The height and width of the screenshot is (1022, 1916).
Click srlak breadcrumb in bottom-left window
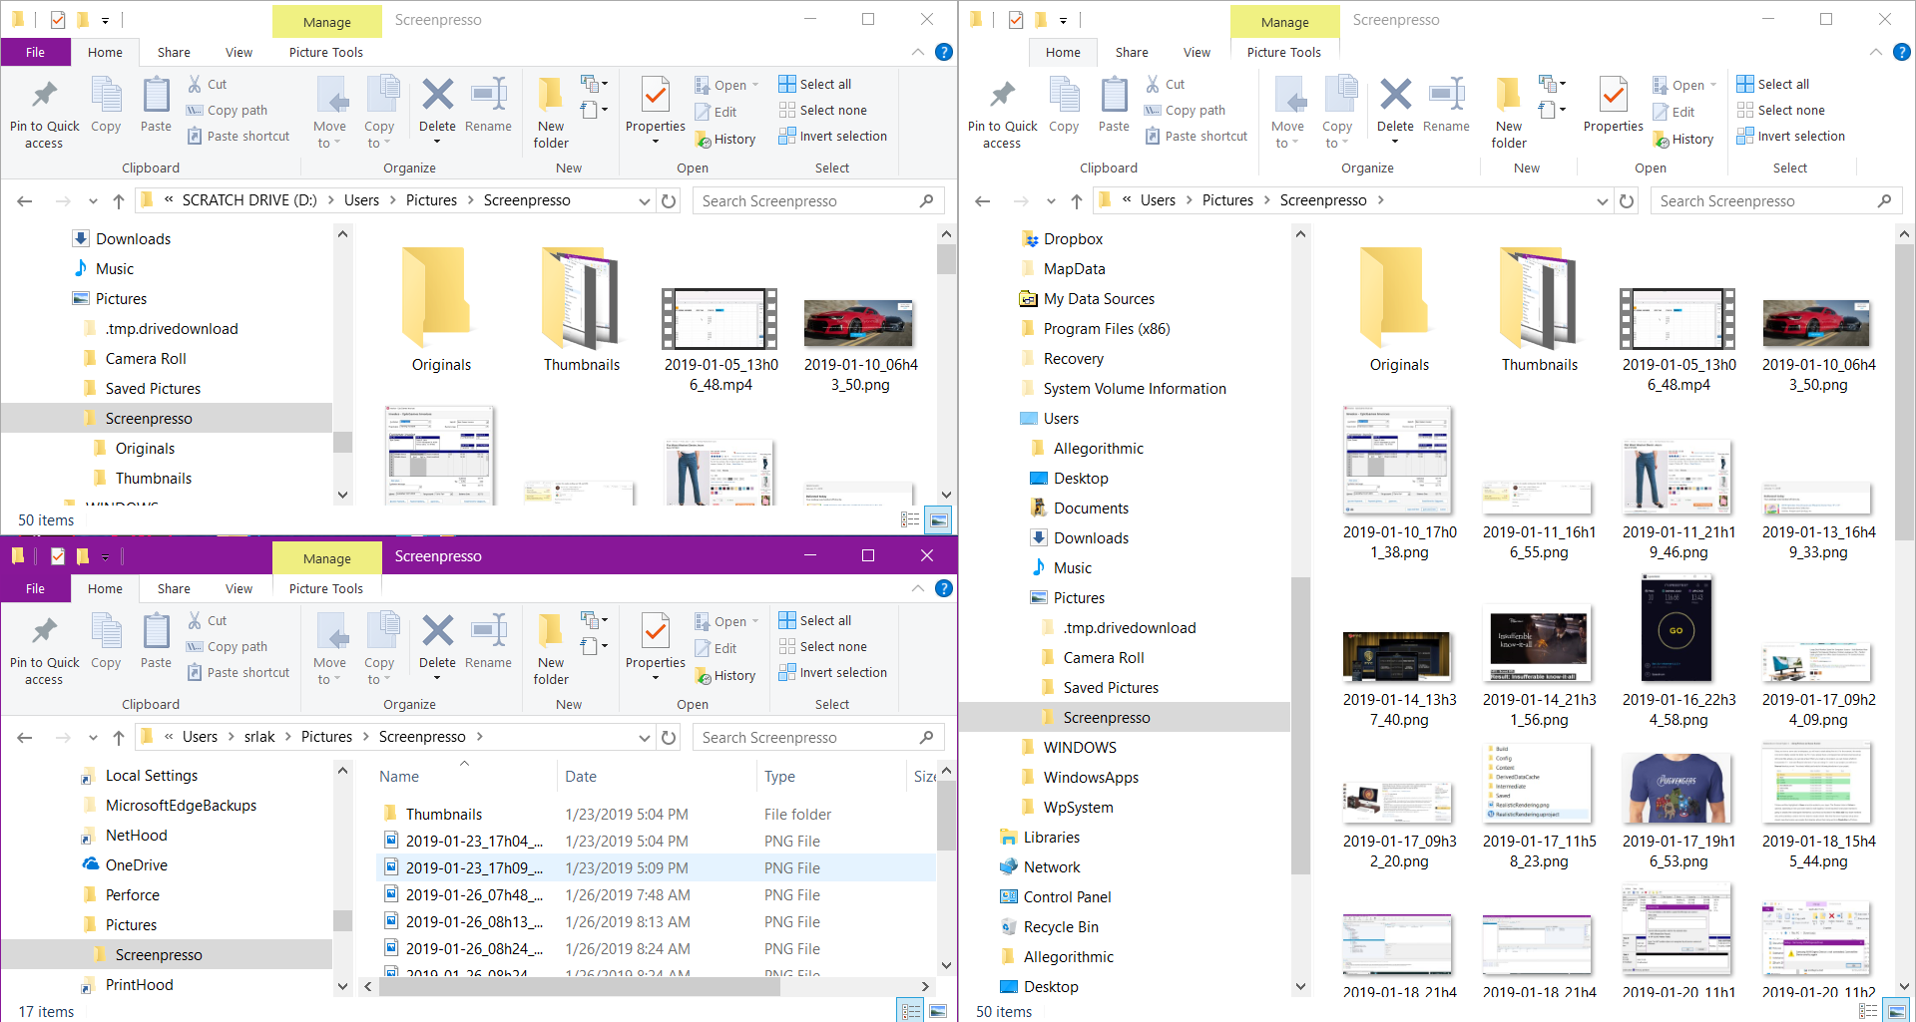tap(259, 738)
